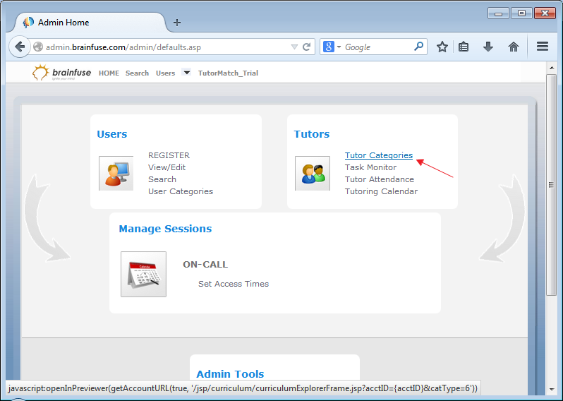Open the Users menu item in navbar
The width and height of the screenshot is (563, 401).
pos(165,73)
